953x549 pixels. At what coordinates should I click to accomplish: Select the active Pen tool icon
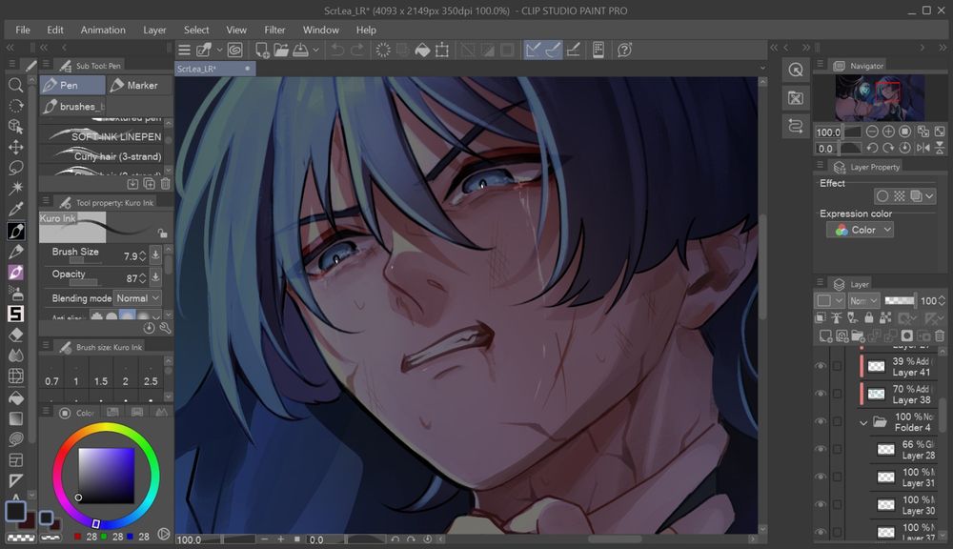[x=16, y=231]
